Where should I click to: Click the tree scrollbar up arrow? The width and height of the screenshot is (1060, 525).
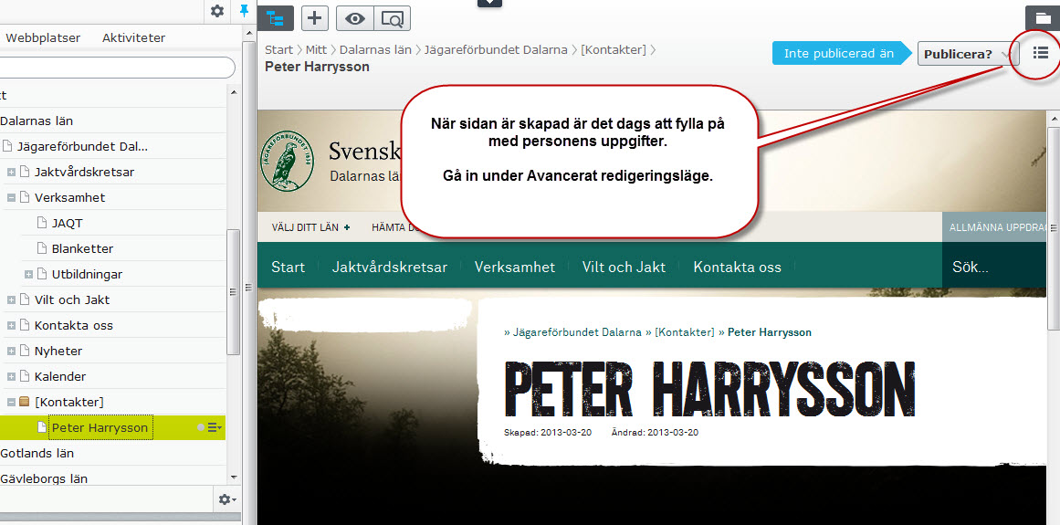(x=233, y=91)
